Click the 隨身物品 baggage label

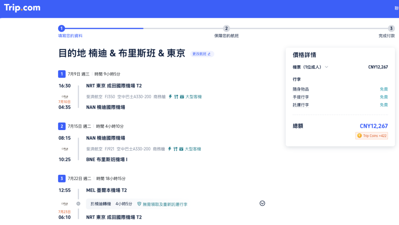pyautogui.click(x=301, y=89)
